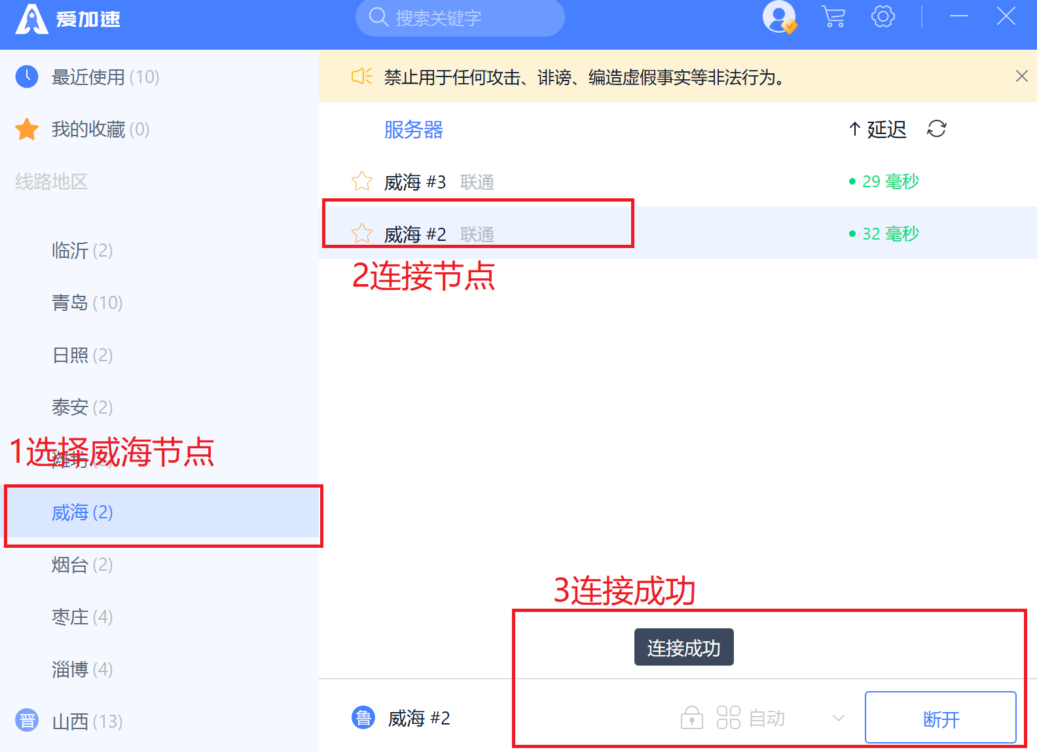Click the 29 毫秒 latency value

coord(890,181)
